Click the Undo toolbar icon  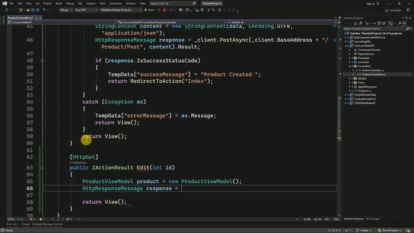point(45,10)
